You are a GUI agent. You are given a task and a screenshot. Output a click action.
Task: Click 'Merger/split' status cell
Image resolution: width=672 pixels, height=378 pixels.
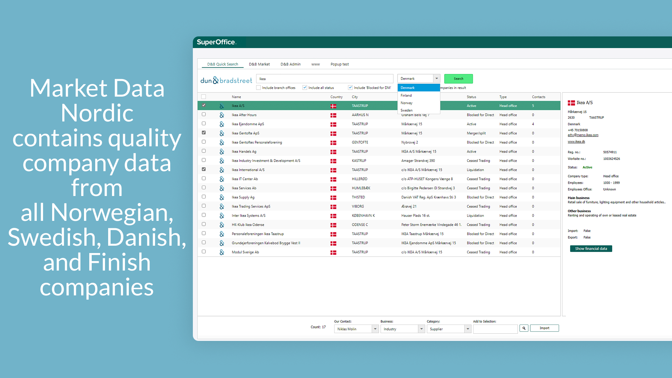pyautogui.click(x=476, y=133)
